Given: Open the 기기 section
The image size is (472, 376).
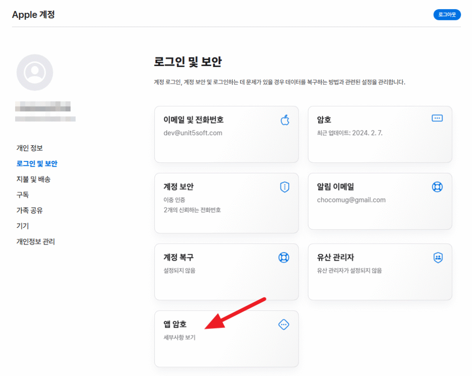Looking at the screenshot, I should tap(22, 226).
